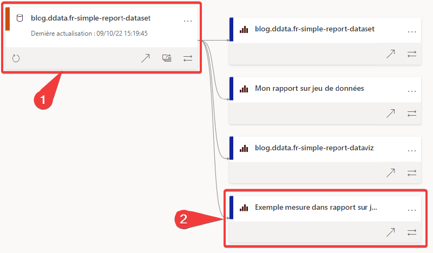This screenshot has width=433, height=253.
Task: Open more options on dataset card
Action: pyautogui.click(x=188, y=21)
